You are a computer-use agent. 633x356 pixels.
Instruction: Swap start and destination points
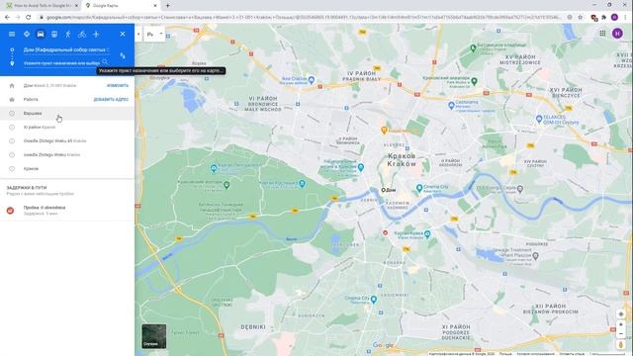pos(123,55)
